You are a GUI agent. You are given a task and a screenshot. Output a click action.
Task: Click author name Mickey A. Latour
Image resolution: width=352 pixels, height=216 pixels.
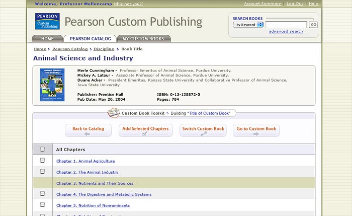[x=94, y=76]
